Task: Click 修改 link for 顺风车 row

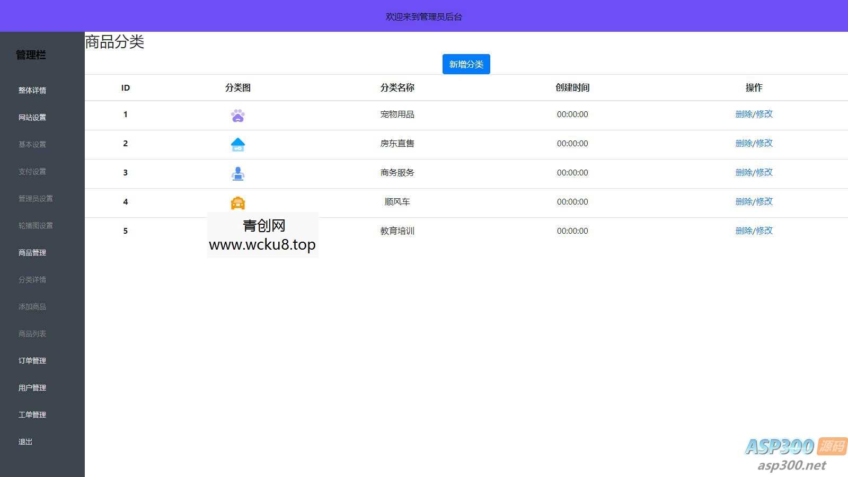Action: point(764,201)
